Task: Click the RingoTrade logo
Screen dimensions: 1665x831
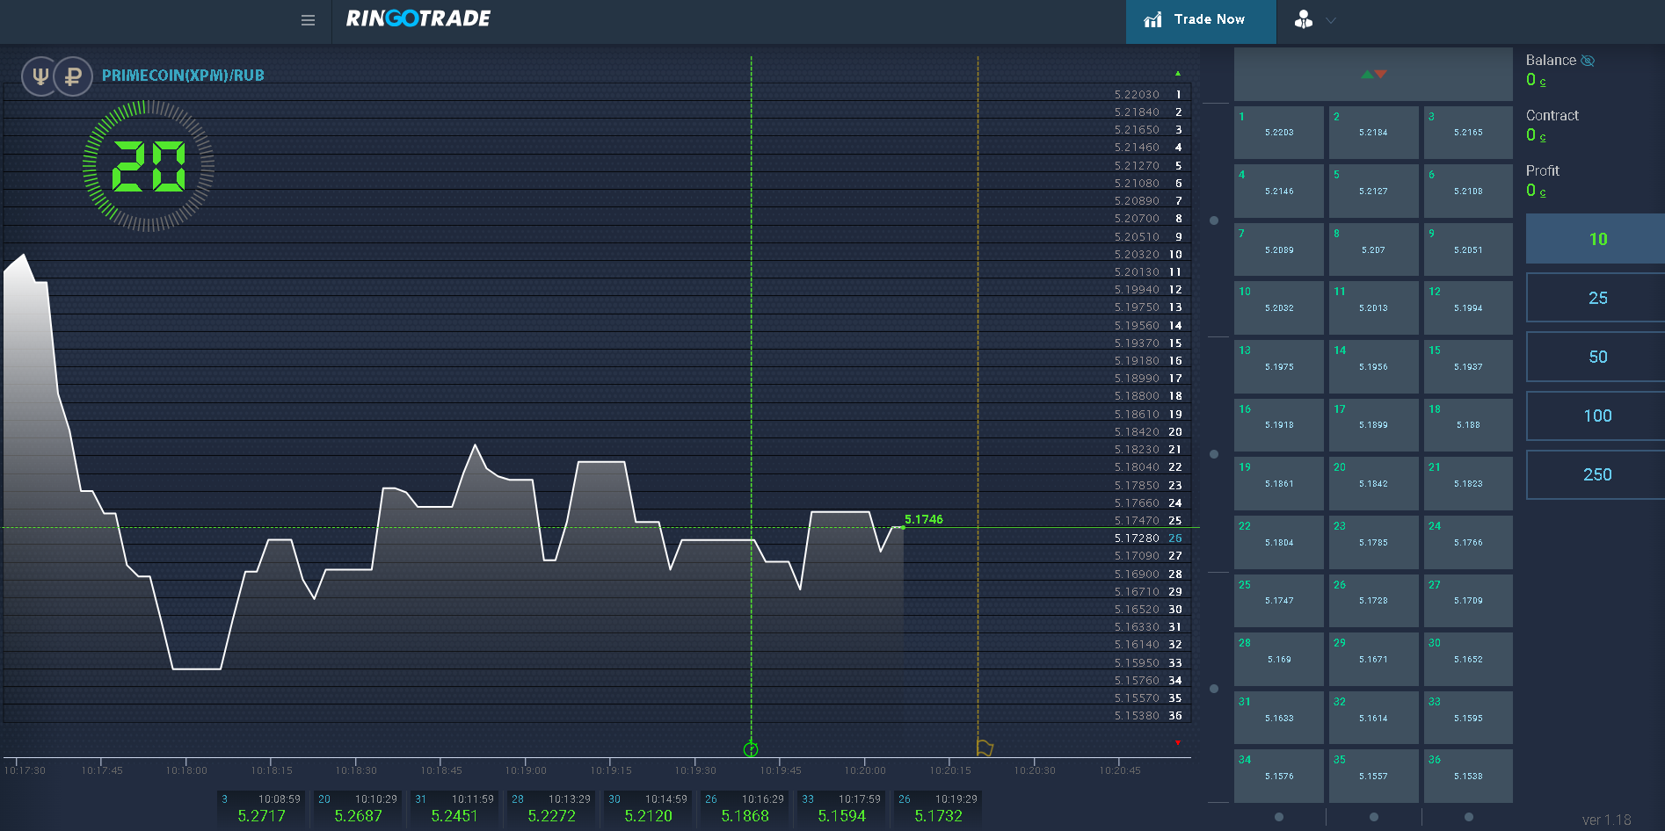Action: tap(418, 18)
